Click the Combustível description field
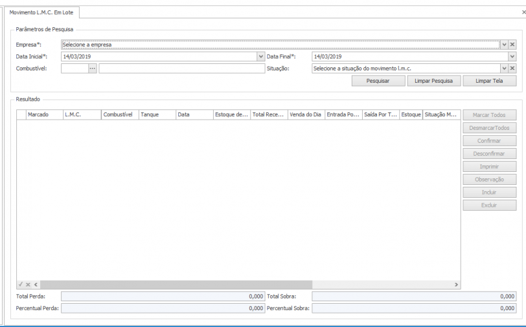Screen dimensions: 526x327 [182, 69]
